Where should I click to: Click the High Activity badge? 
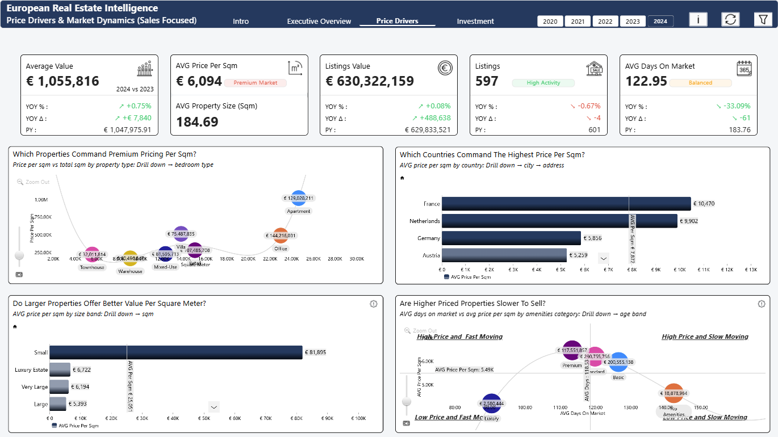(x=543, y=83)
